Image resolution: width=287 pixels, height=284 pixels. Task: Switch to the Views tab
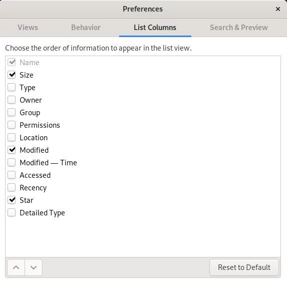pyautogui.click(x=28, y=28)
